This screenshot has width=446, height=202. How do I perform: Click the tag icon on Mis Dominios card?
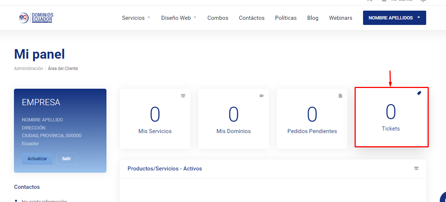point(262,96)
